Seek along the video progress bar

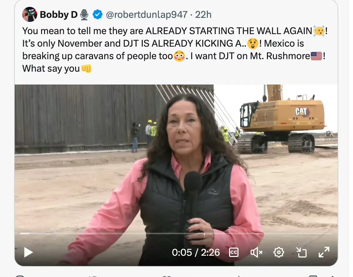(176, 233)
